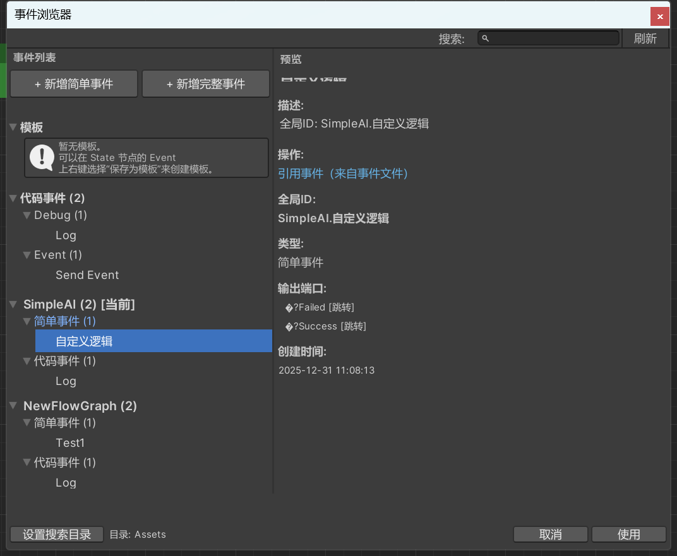Collapse the Event (1) group
Viewport: 677px width, 556px height.
click(27, 255)
